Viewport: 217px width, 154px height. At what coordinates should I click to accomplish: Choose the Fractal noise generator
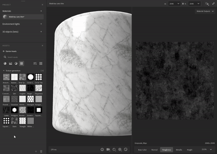[x=7, y=99]
